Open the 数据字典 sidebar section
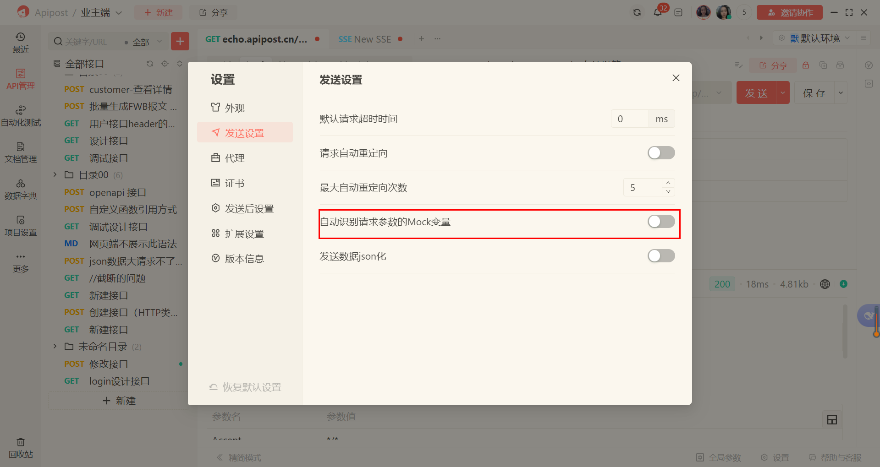 (21, 189)
